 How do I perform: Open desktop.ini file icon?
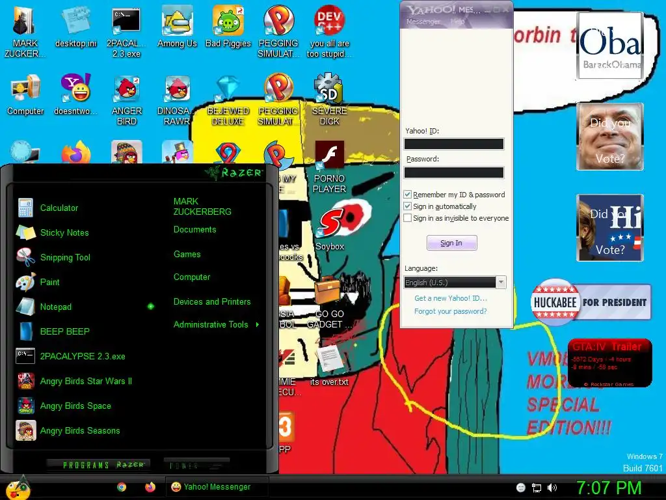pyautogui.click(x=75, y=27)
